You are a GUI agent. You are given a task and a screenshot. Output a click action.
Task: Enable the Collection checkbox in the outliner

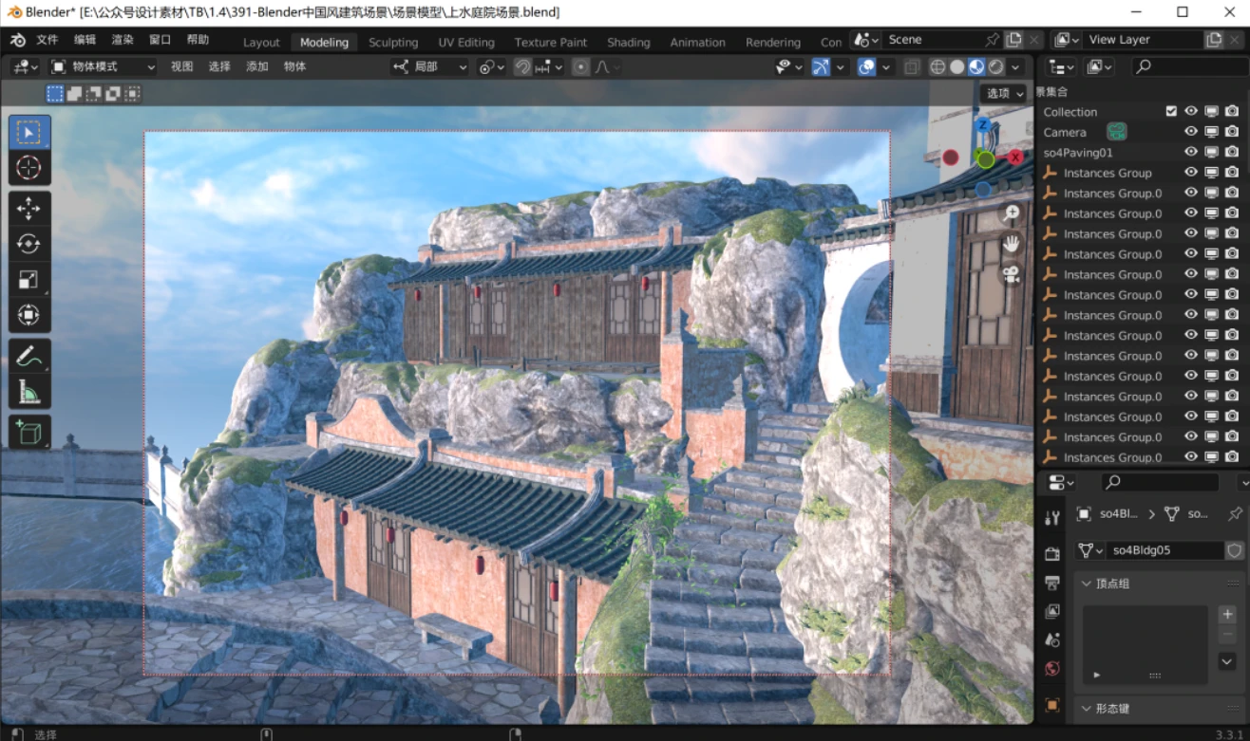pyautogui.click(x=1171, y=111)
